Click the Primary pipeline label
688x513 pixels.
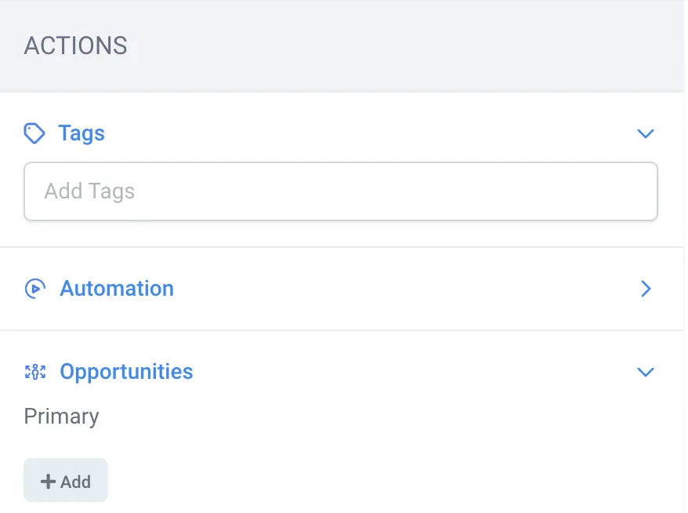coord(62,417)
